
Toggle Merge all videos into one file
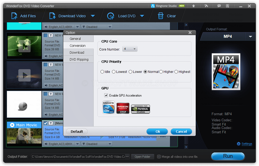(x=159, y=156)
